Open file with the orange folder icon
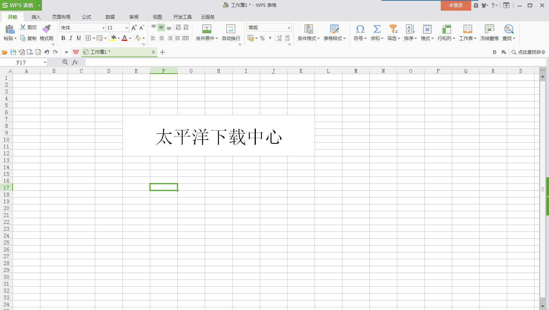This screenshot has height=310, width=549. [x=5, y=52]
